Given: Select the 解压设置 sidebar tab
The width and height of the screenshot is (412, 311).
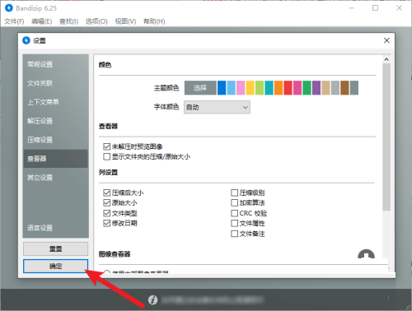Looking at the screenshot, I should coord(56,121).
